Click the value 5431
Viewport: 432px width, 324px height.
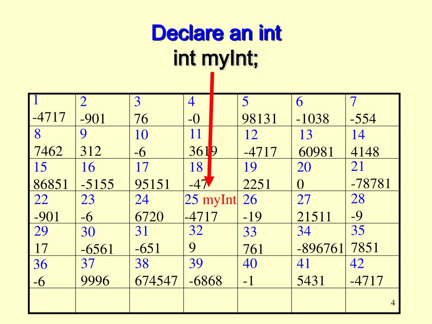pyautogui.click(x=311, y=281)
